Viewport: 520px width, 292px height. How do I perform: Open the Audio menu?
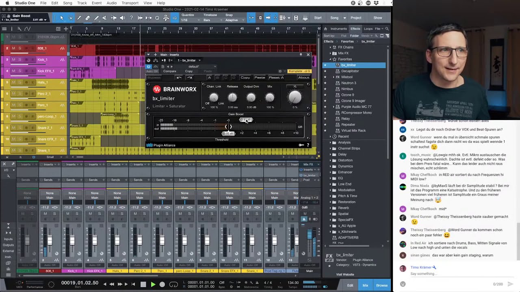(111, 3)
